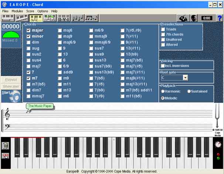This screenshot has width=224, height=174.
Task: Open the melody notes module icon
Action: [77, 18]
